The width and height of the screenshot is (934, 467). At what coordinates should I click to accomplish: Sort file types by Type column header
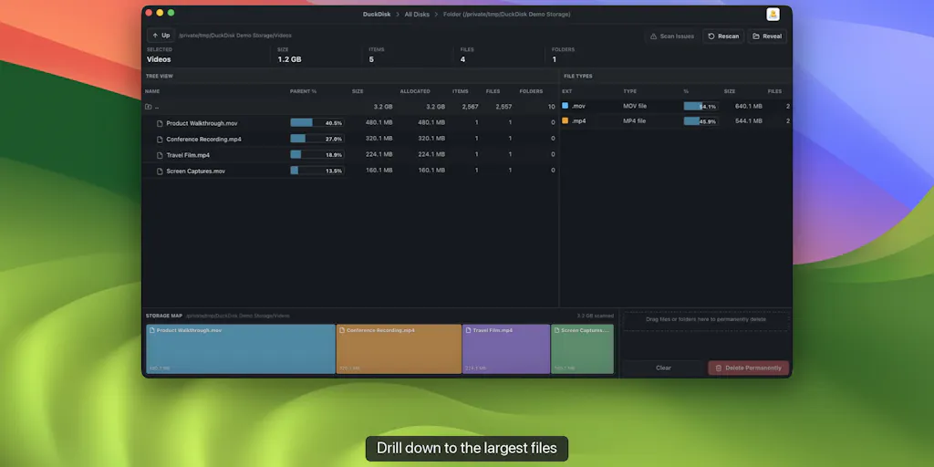629,92
